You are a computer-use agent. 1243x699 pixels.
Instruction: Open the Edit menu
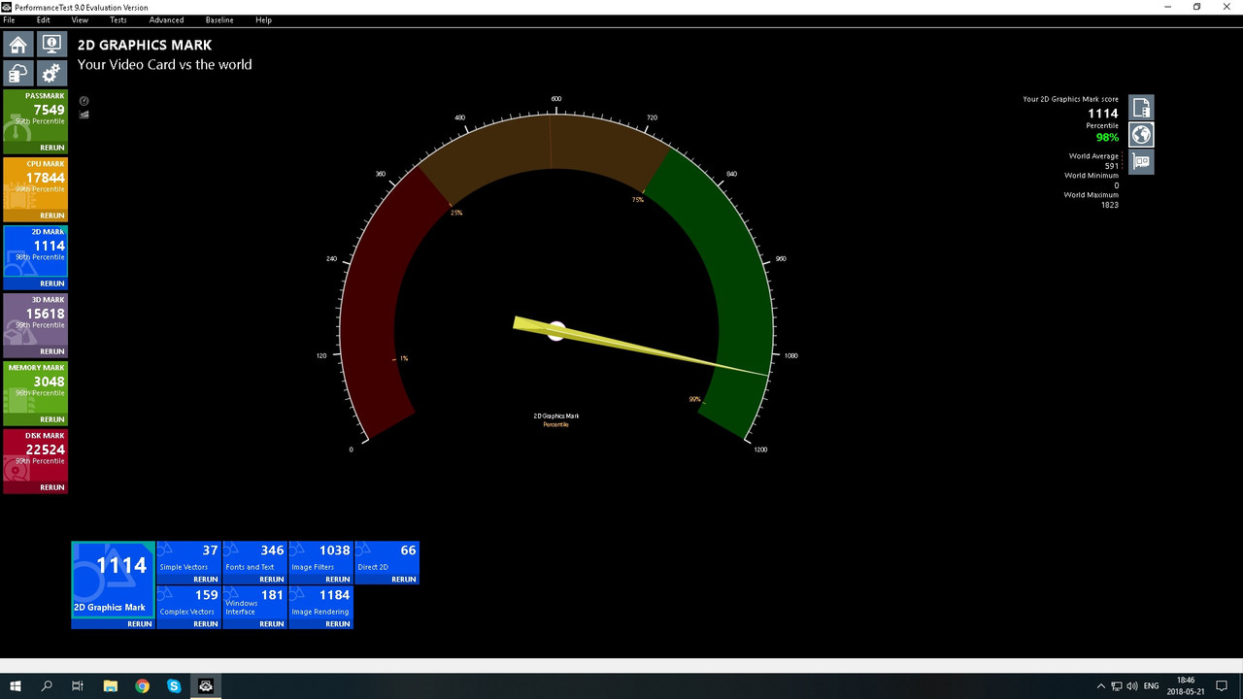44,20
